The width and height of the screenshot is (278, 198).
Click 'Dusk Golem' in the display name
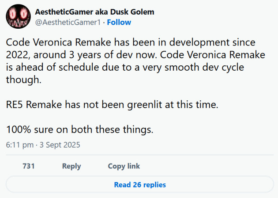pos(132,12)
